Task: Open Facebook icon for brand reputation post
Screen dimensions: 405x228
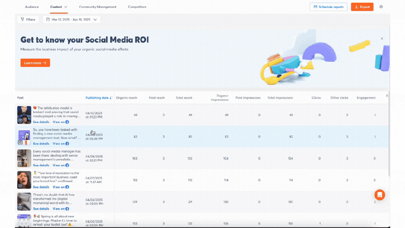Action: click(x=67, y=187)
